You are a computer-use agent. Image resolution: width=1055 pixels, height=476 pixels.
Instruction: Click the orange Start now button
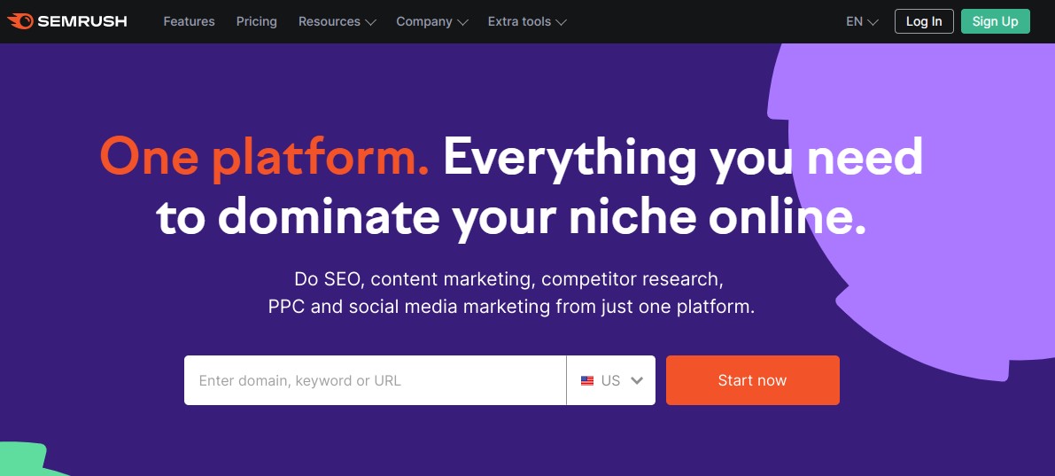point(752,380)
